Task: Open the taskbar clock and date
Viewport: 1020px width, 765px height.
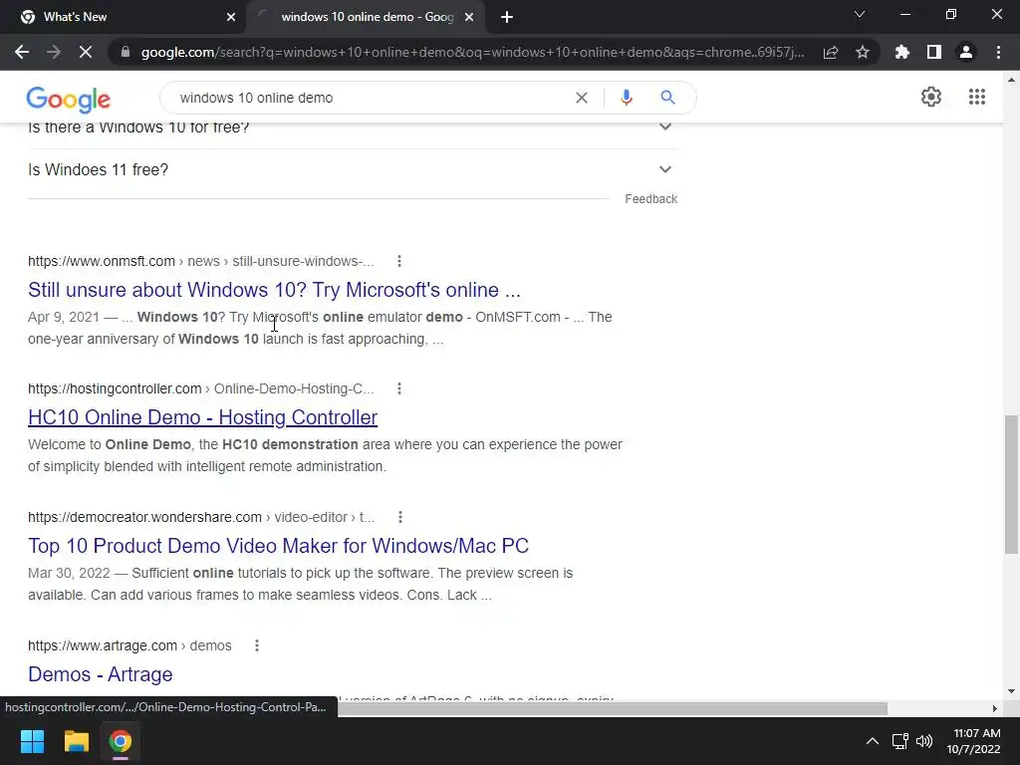Action: point(974,741)
